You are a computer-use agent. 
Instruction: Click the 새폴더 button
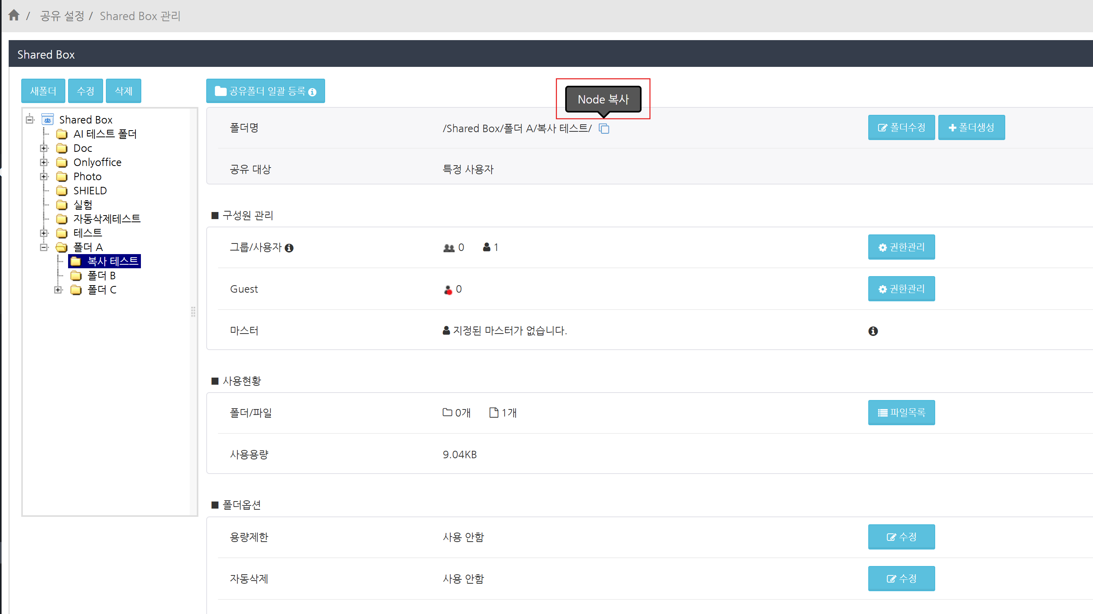[x=43, y=91]
